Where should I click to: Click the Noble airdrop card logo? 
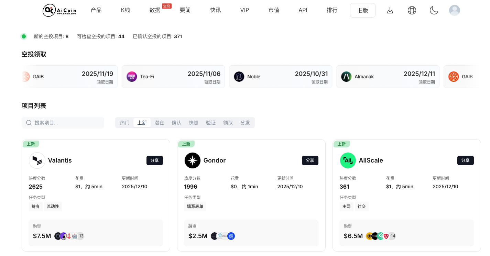click(x=239, y=76)
